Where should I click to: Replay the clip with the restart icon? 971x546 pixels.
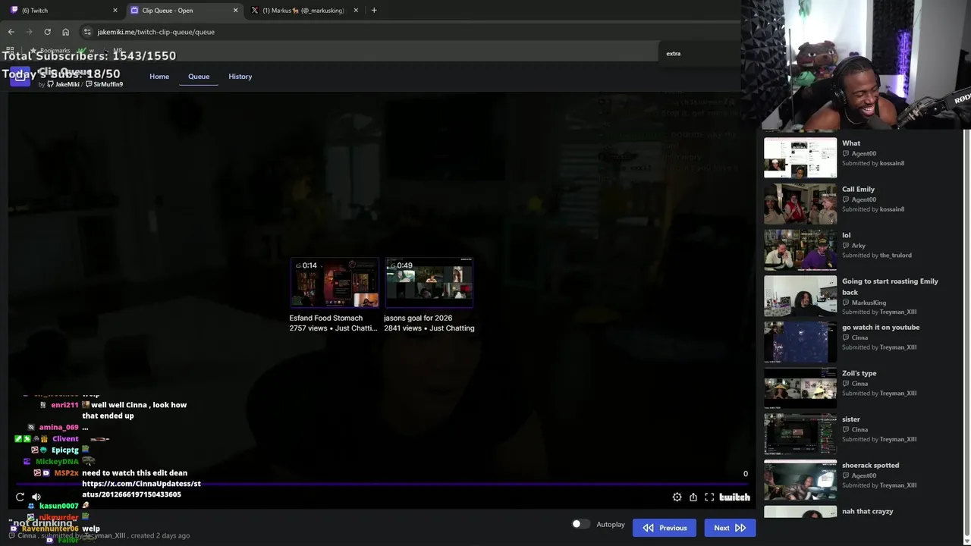pyautogui.click(x=20, y=497)
